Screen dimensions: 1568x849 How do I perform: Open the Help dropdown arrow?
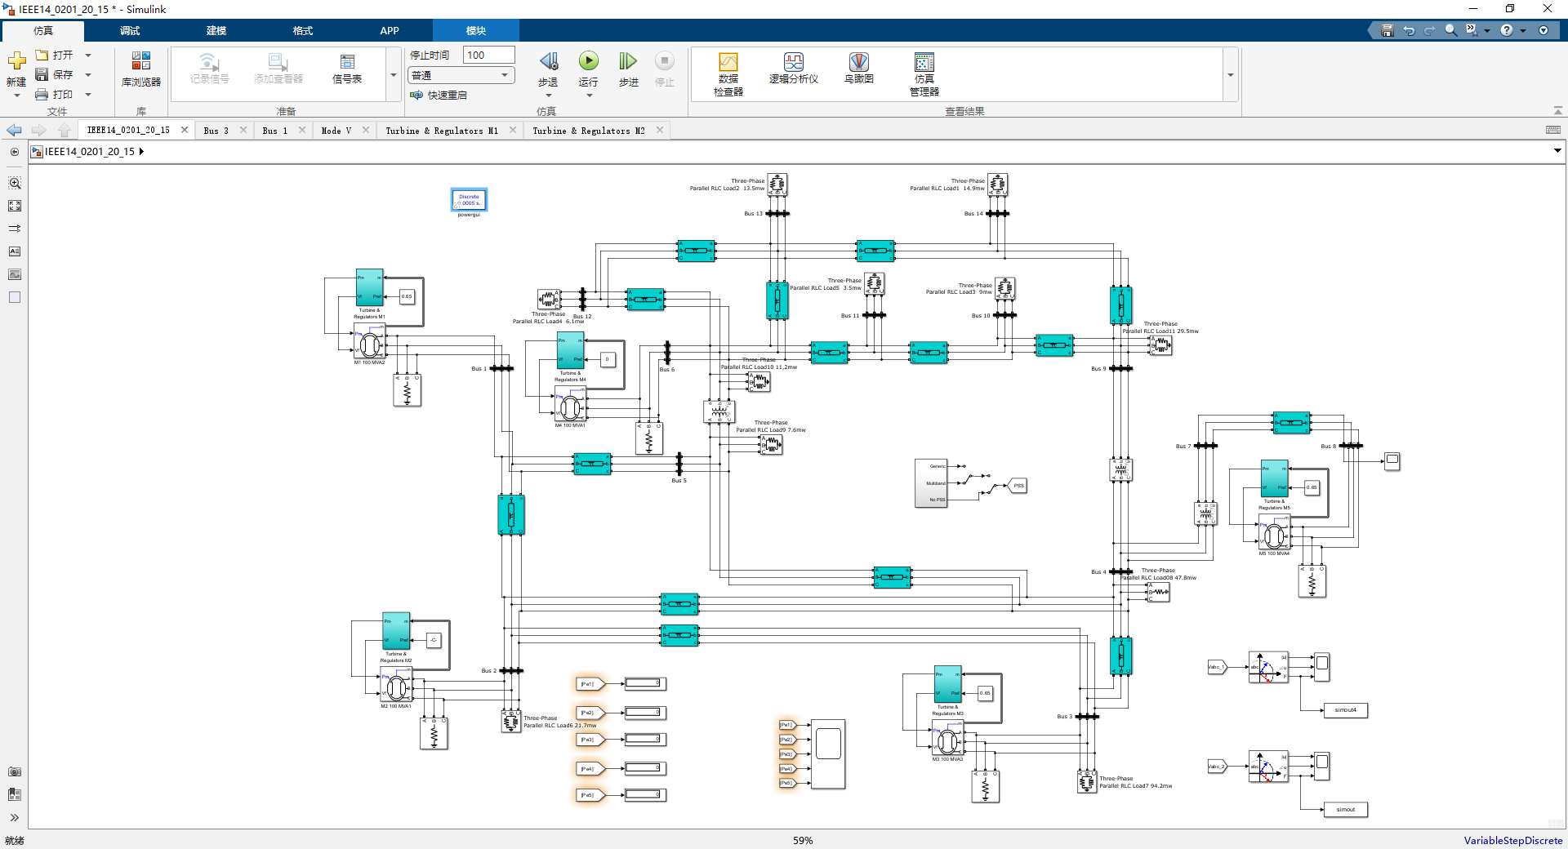(1523, 30)
